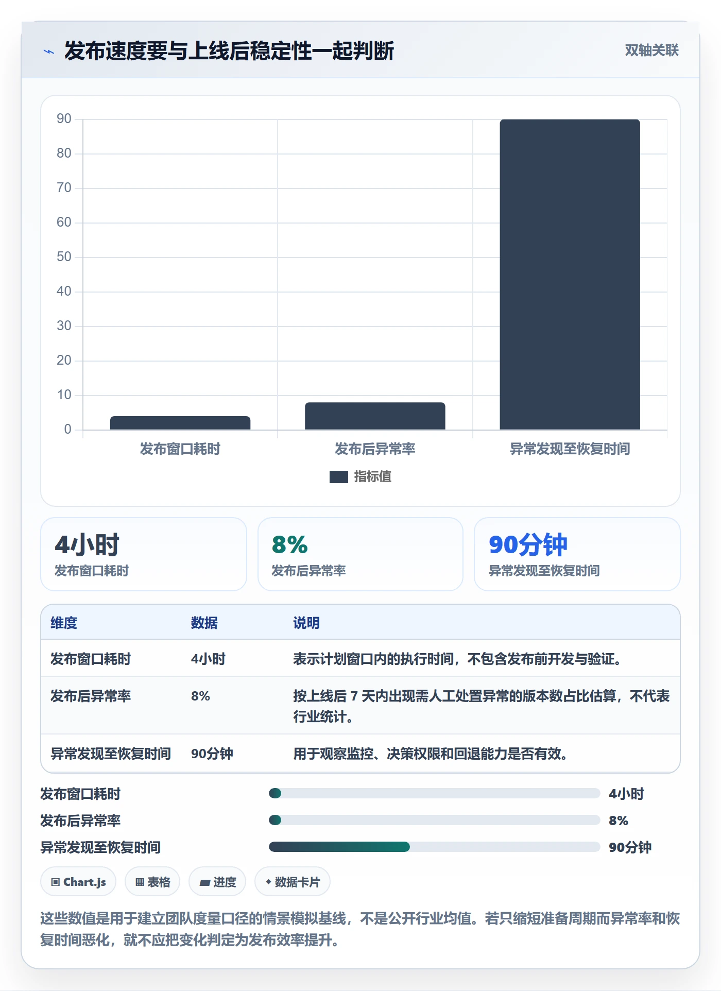This screenshot has width=721, height=991.
Task: Select the 进度 chip
Action: [217, 882]
